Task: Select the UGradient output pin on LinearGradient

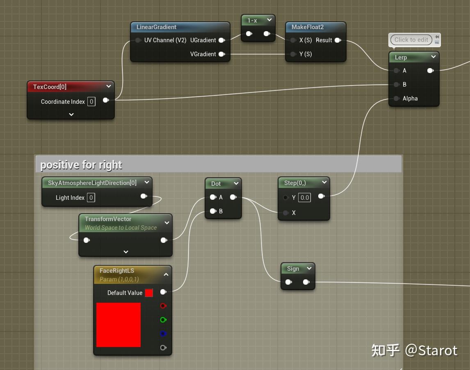Action: 222,40
